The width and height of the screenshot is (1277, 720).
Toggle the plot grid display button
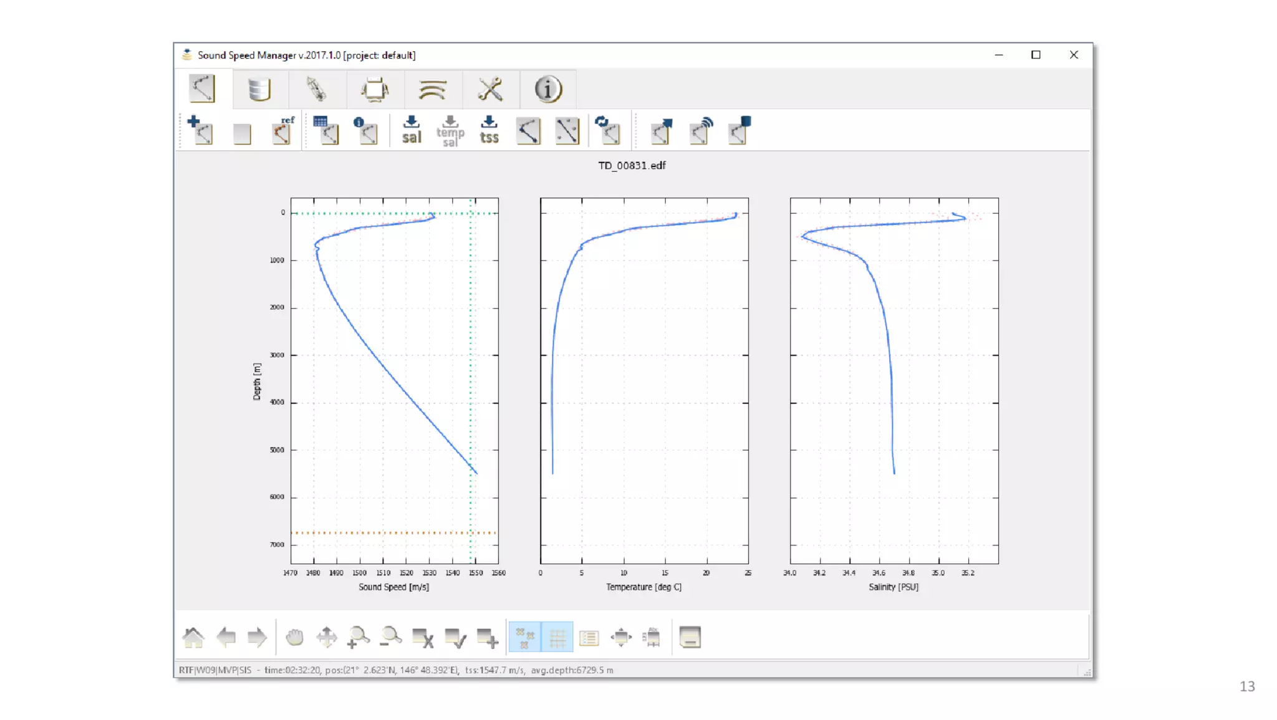point(557,637)
